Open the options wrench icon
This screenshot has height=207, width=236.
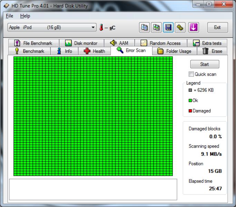coord(179,27)
